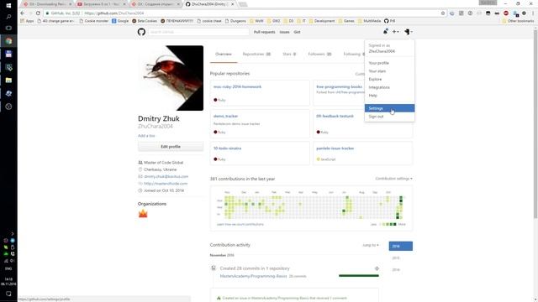Expand the Contribution settings dropdown

393,179
